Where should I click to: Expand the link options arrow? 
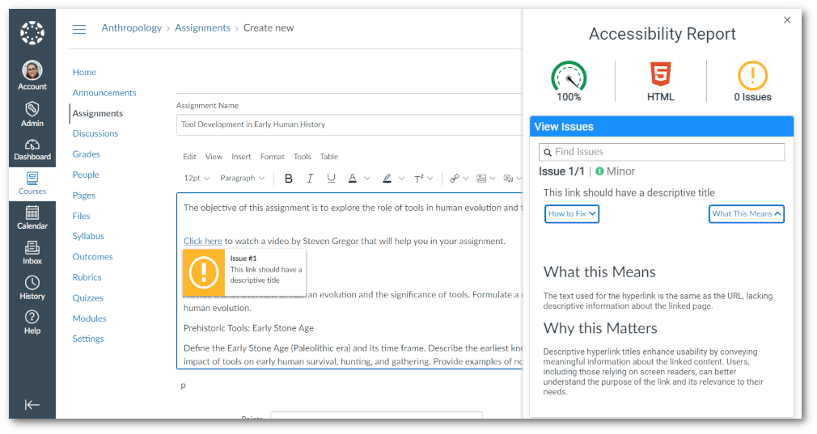pyautogui.click(x=466, y=179)
